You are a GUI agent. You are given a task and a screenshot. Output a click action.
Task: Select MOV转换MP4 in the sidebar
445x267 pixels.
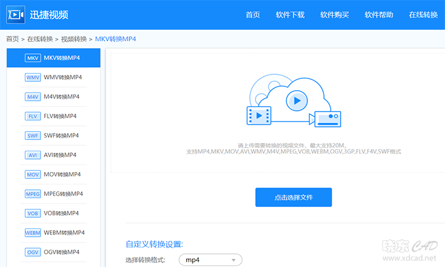pyautogui.click(x=53, y=174)
